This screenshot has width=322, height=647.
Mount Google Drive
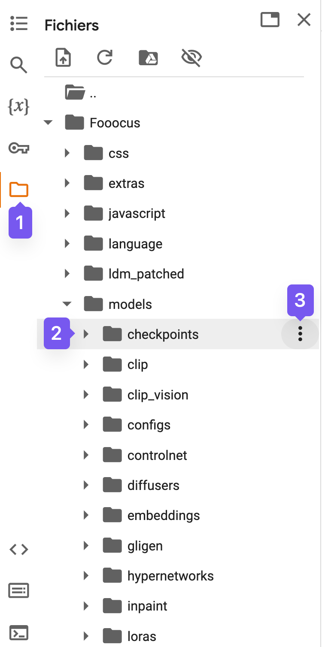click(149, 57)
